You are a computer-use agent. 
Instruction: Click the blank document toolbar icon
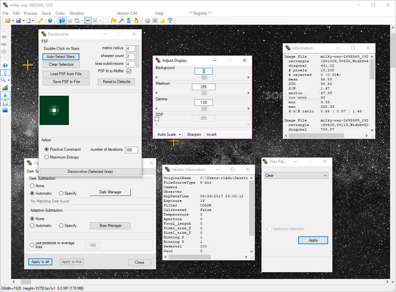tap(29, 21)
